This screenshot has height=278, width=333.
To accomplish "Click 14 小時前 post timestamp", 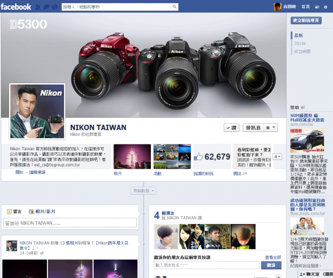I will [x=29, y=253].
